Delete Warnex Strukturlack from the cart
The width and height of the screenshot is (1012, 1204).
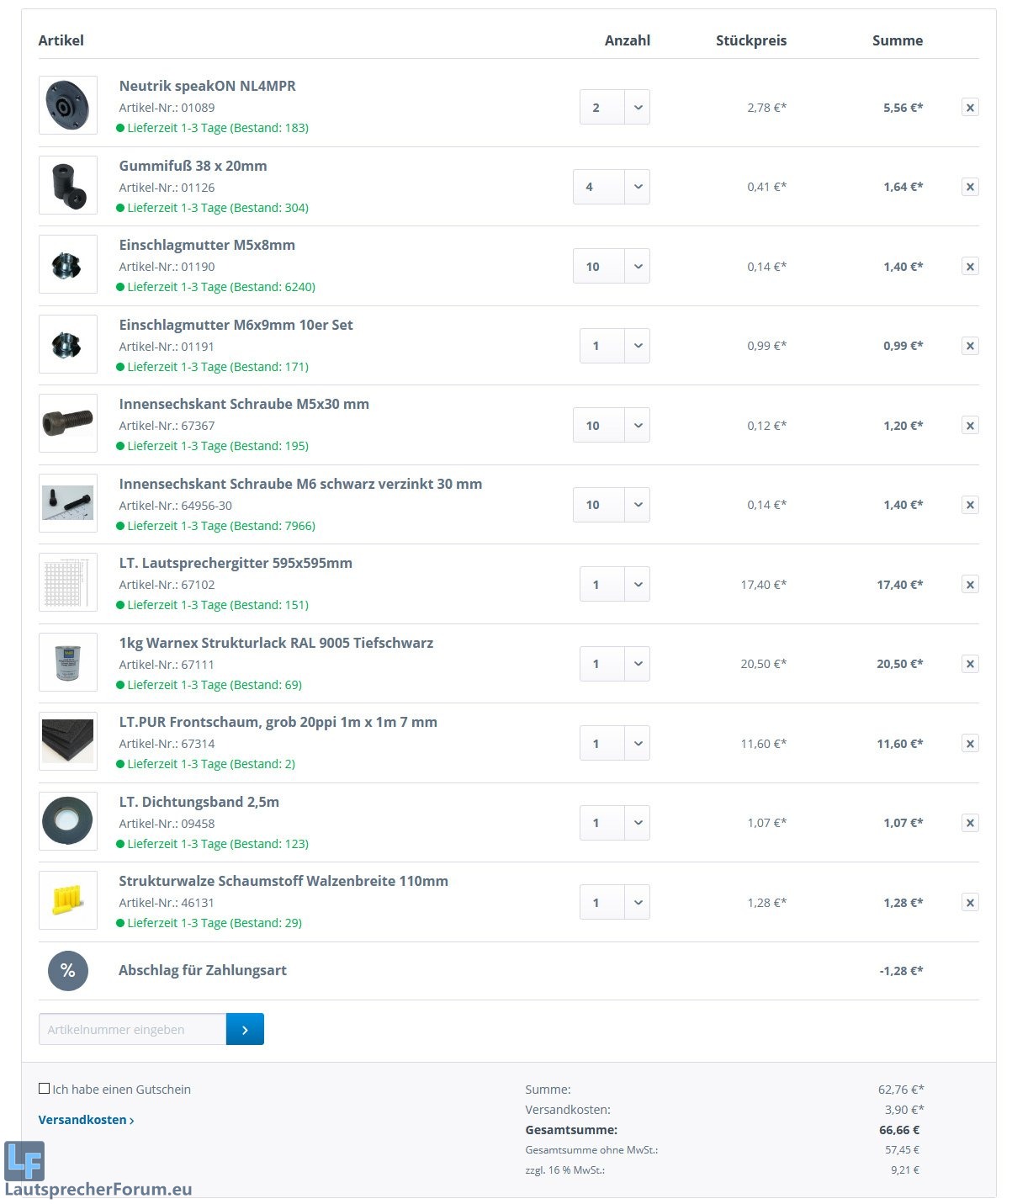(970, 664)
